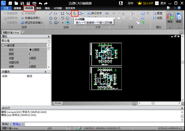Click the command line input field

point(104,124)
